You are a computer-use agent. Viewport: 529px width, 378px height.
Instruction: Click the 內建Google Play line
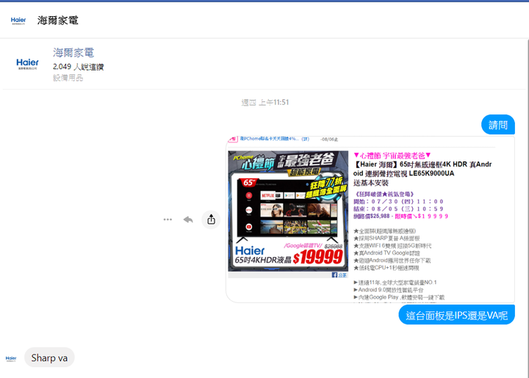(x=399, y=297)
